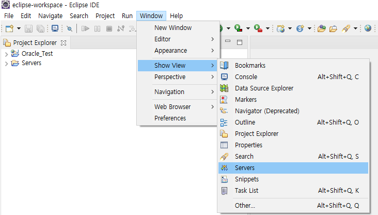
Task: Close the open Window menu
Action: pyautogui.click(x=151, y=16)
